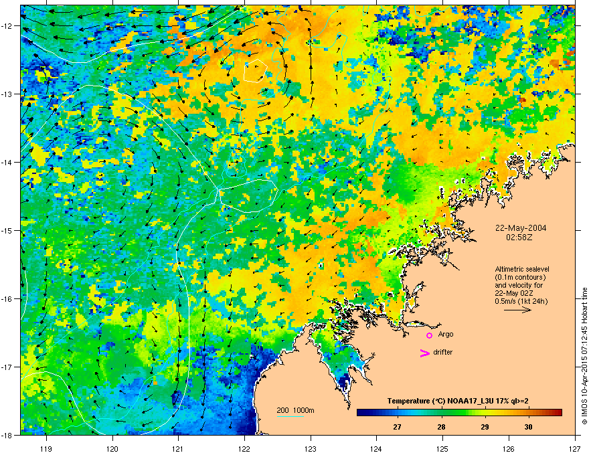This screenshot has width=589, height=455.
Task: Click the "22-May-2004" date text
Action: 521,228
